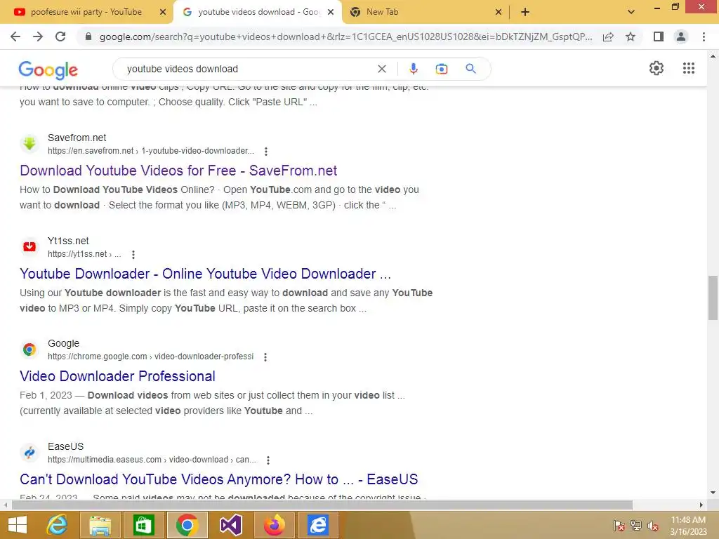Open more options for Savefrom.net result
The height and width of the screenshot is (539, 719).
point(266,152)
